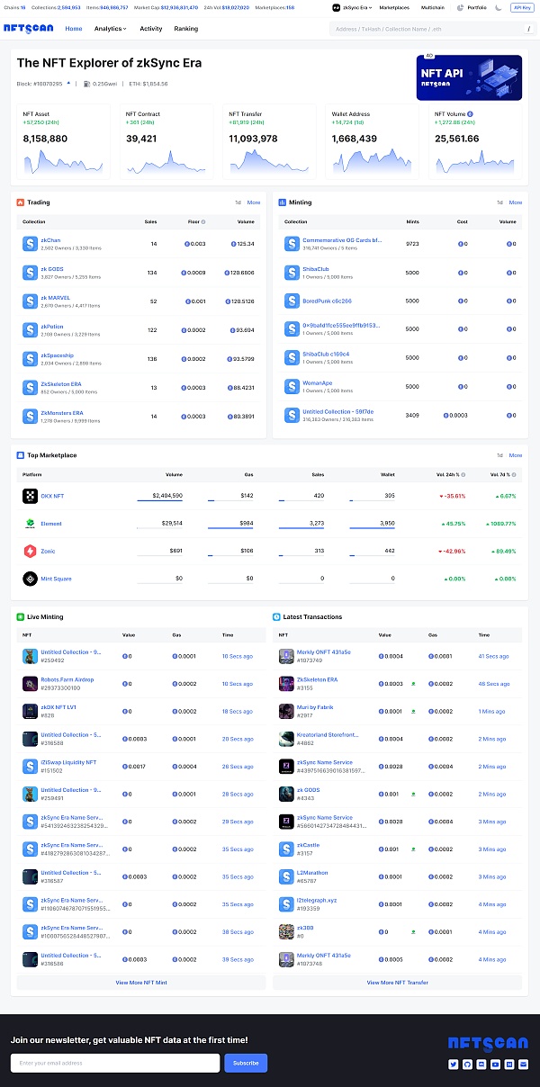Open the BoredPunk c6c266 collection
The image size is (540, 1087).
pos(327,301)
